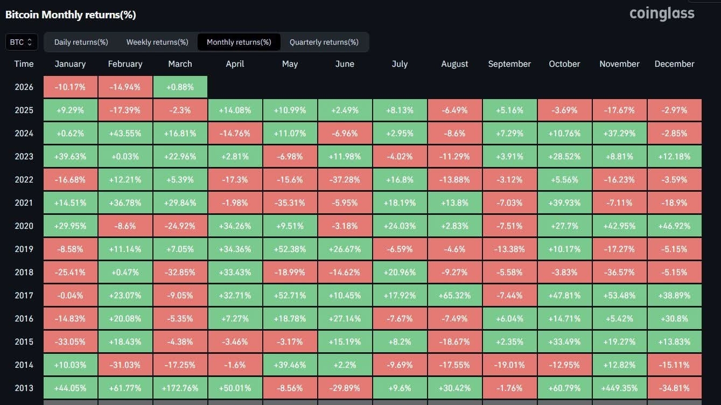Click the +30.8% December 2016 cell
The width and height of the screenshot is (721, 405).
[674, 318]
